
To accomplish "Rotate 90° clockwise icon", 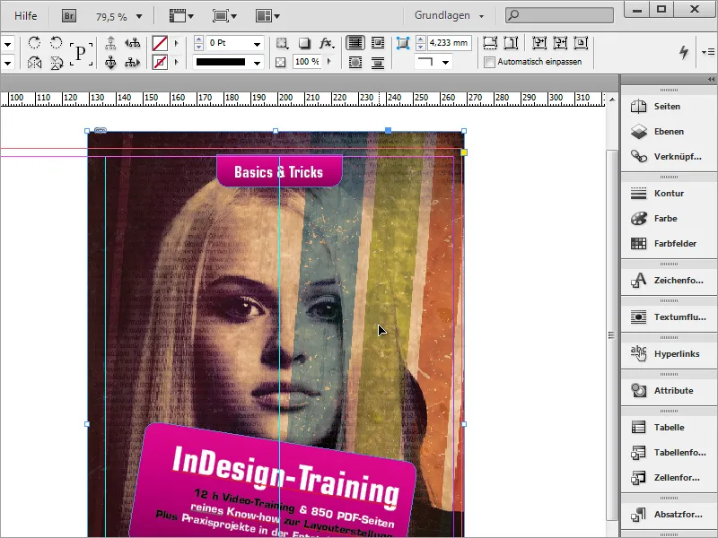I will tap(34, 43).
